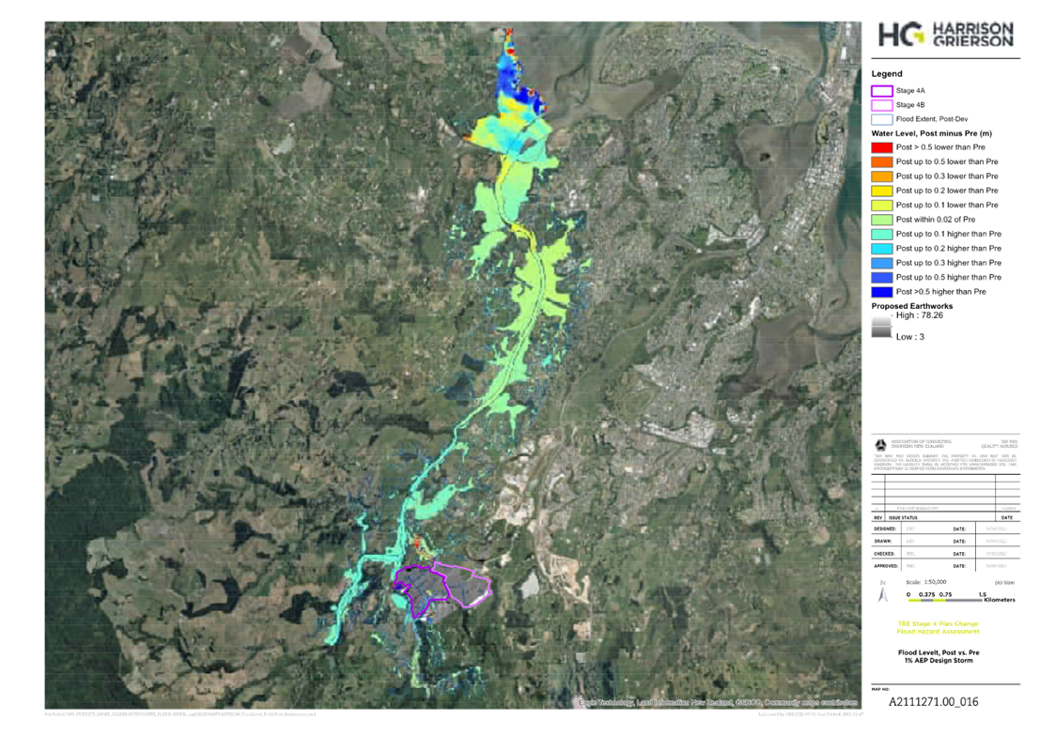Click the certification logo in title block

click(x=880, y=443)
